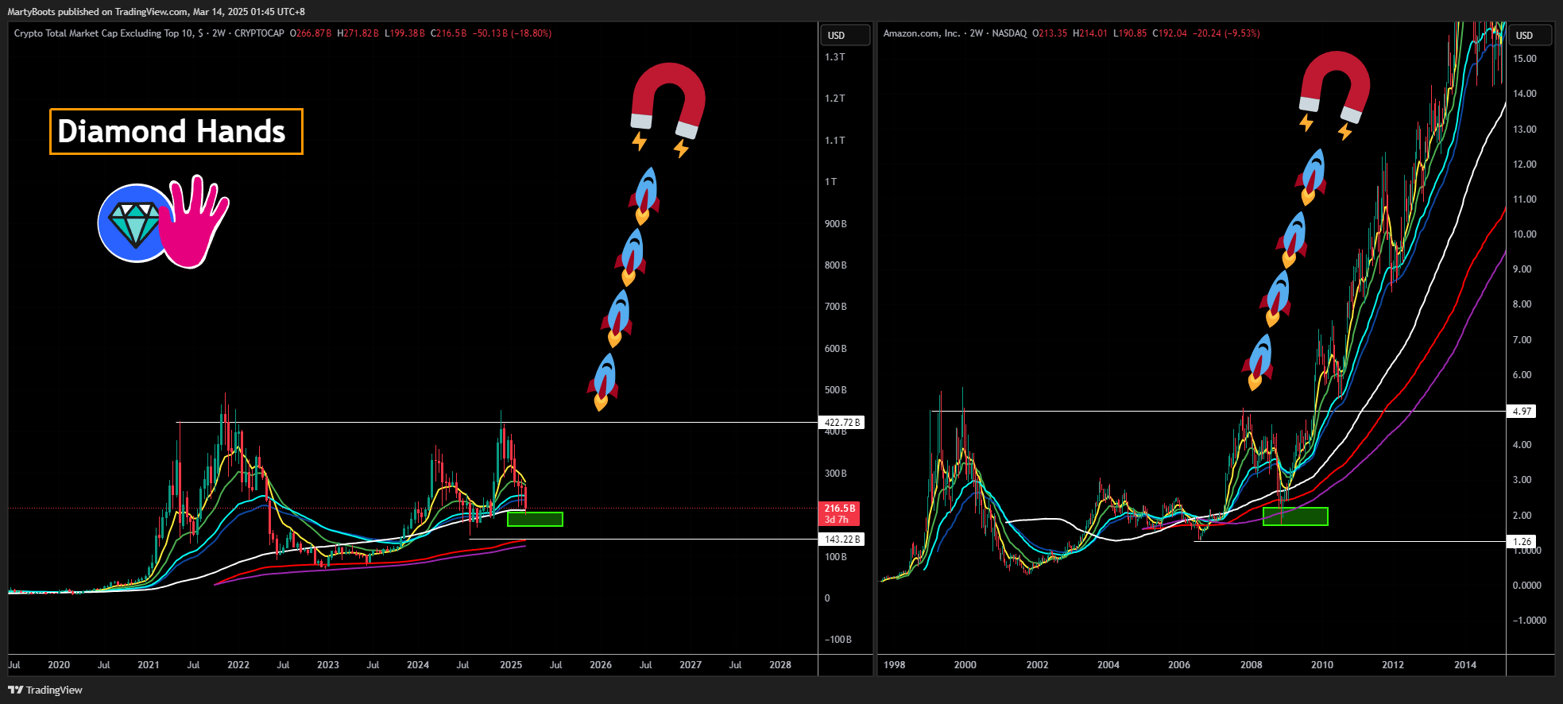Select the highest rocket on the Amazon chart
Viewport: 1563px width, 704px height.
coord(1311,176)
